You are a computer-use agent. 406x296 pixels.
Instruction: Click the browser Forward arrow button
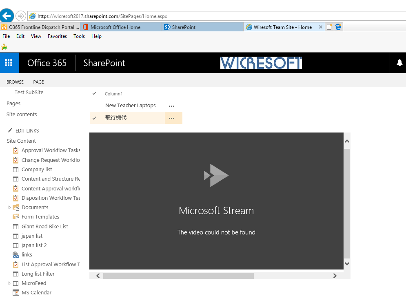(21, 16)
